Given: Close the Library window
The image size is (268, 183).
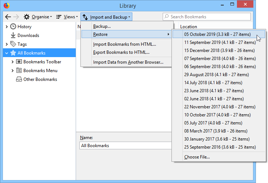Looking at the screenshot, I should click(x=245, y=4).
